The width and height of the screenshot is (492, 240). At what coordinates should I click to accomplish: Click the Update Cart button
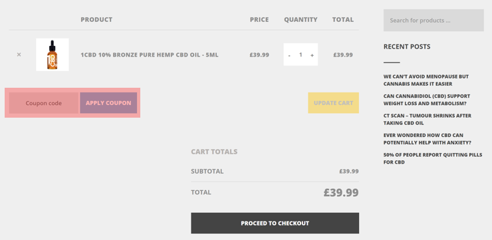(333, 103)
